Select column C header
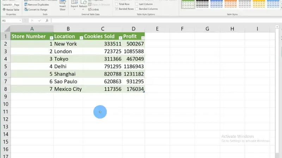This screenshot has width=282, height=158. [103, 29]
